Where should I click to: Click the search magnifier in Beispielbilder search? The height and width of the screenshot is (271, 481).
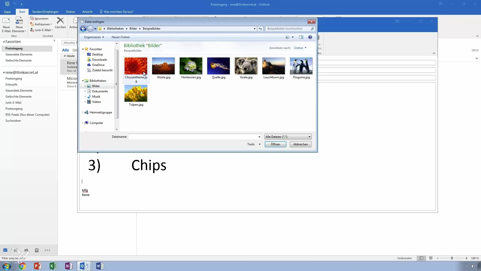[312, 29]
